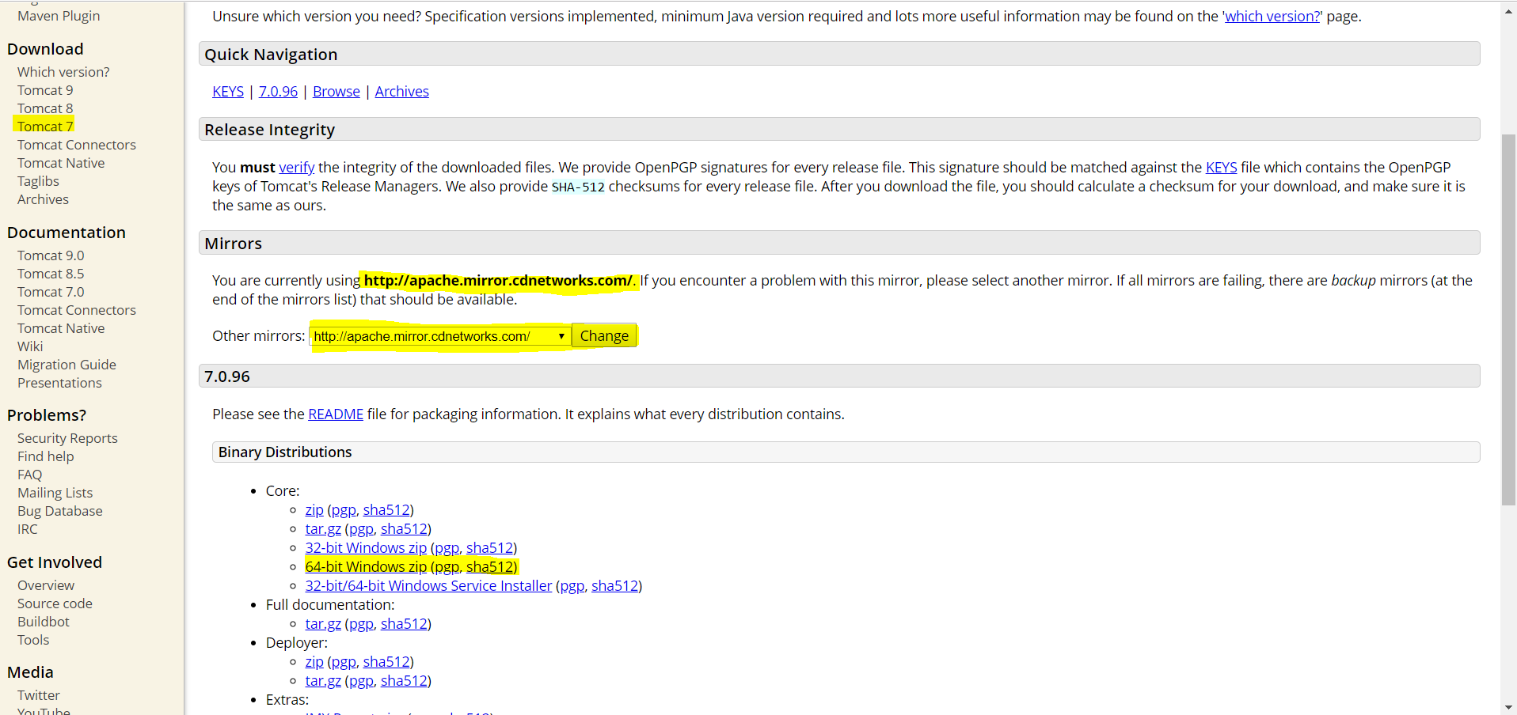The height and width of the screenshot is (715, 1517).
Task: Open Tomcat Native under Documentation
Action: tap(61, 328)
